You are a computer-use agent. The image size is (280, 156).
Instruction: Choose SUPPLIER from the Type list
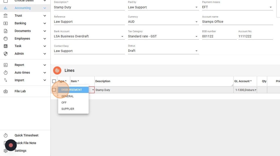click(x=68, y=109)
